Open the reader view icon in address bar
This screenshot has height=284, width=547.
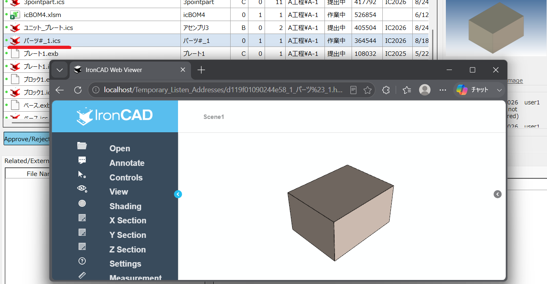click(x=353, y=90)
